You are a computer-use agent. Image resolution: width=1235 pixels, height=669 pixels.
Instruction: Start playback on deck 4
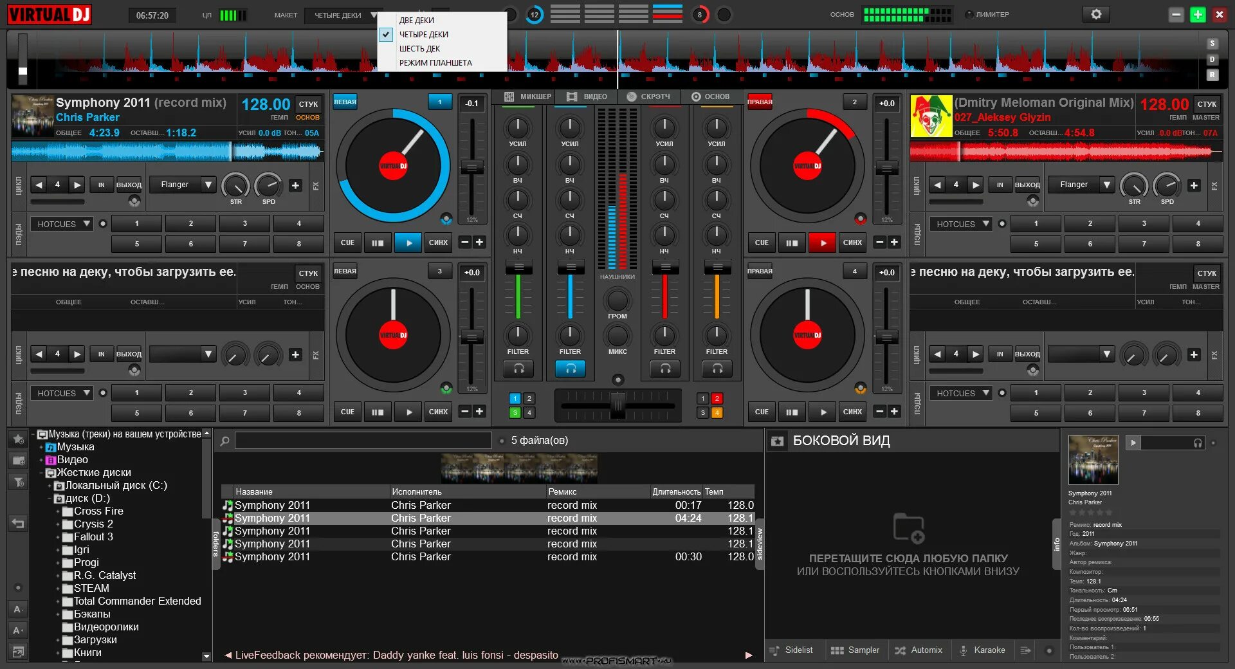(823, 412)
